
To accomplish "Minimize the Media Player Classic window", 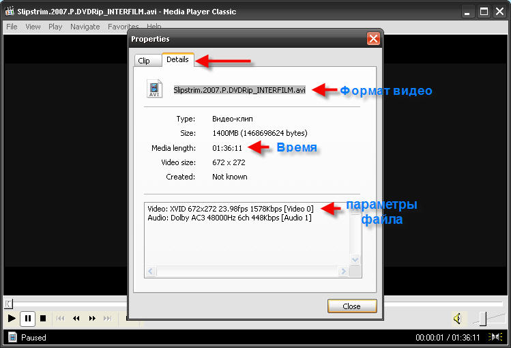I will [x=467, y=12].
